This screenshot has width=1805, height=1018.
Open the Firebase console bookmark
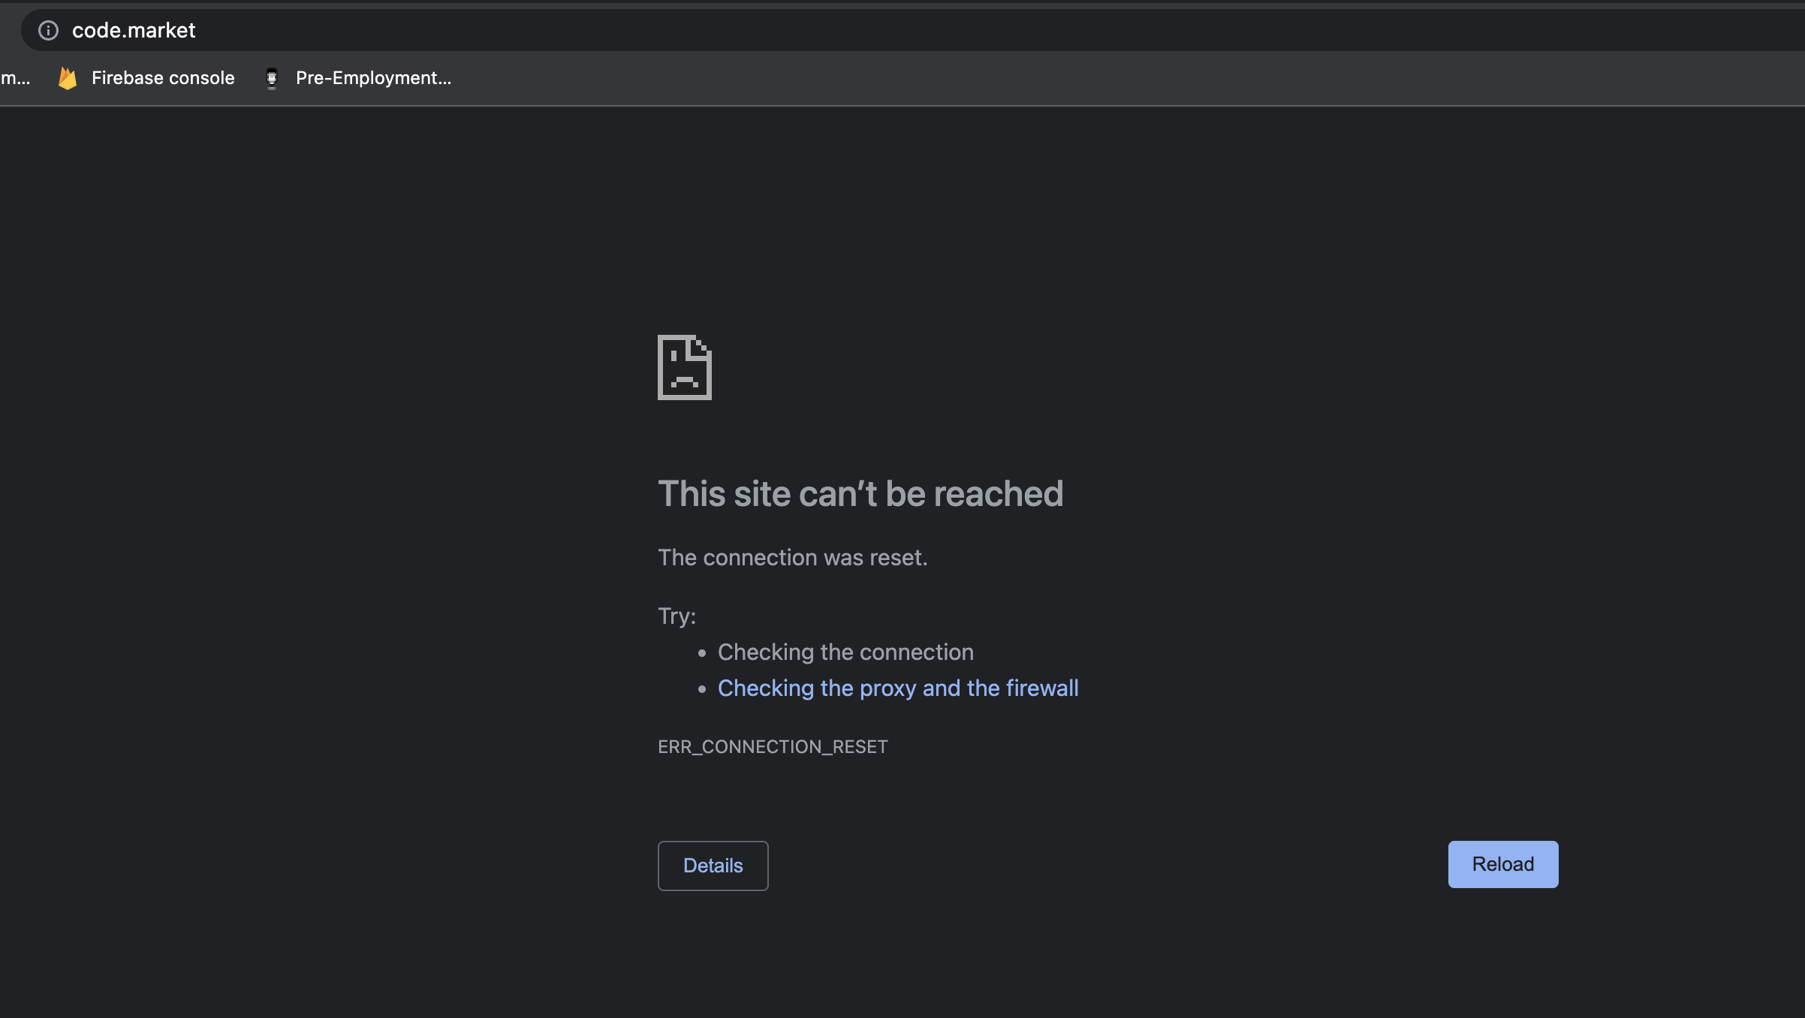point(162,78)
